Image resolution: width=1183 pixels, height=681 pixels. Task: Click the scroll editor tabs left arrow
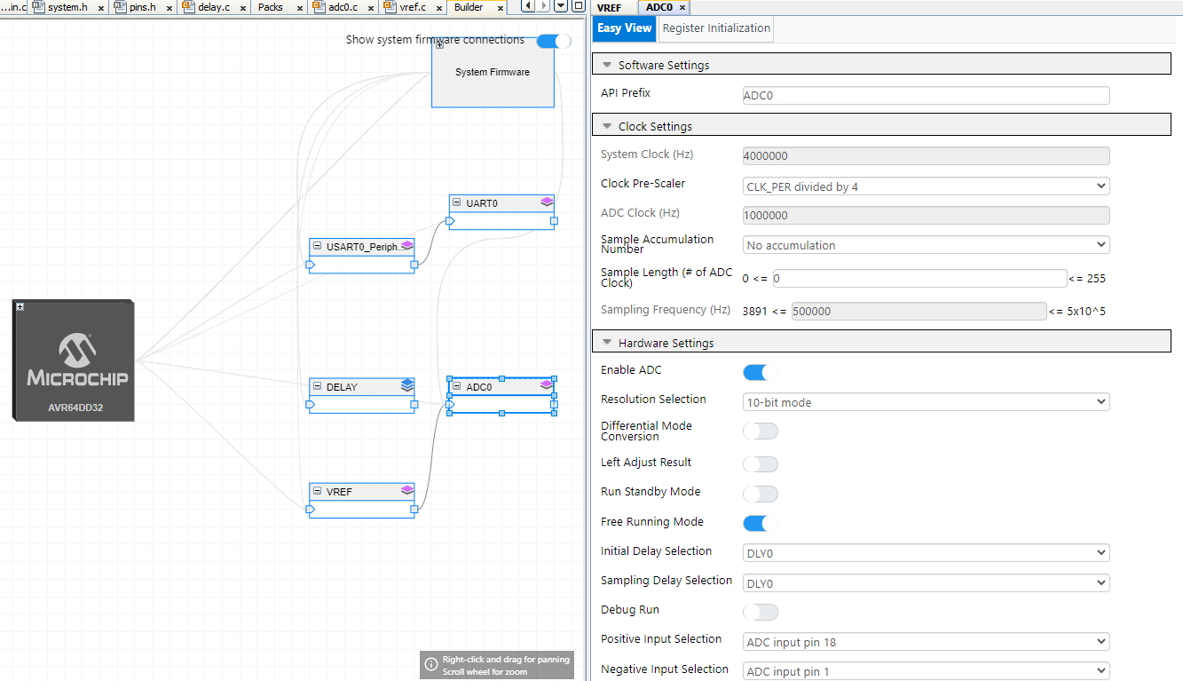coord(528,6)
